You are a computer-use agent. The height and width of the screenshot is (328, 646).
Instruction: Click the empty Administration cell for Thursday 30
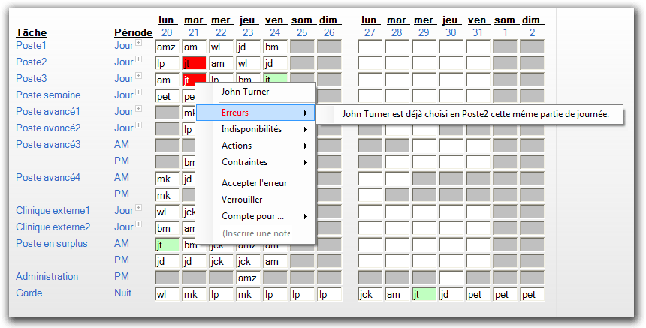click(x=451, y=278)
